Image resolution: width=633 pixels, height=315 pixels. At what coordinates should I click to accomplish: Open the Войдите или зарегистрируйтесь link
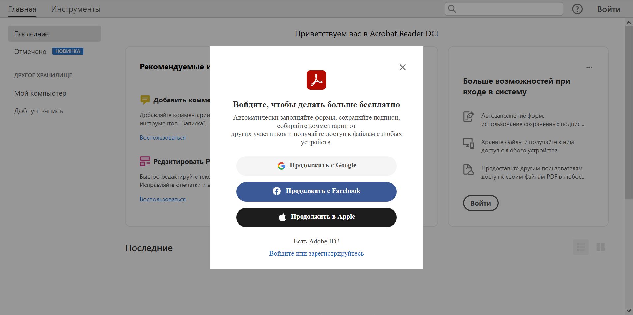(x=316, y=253)
